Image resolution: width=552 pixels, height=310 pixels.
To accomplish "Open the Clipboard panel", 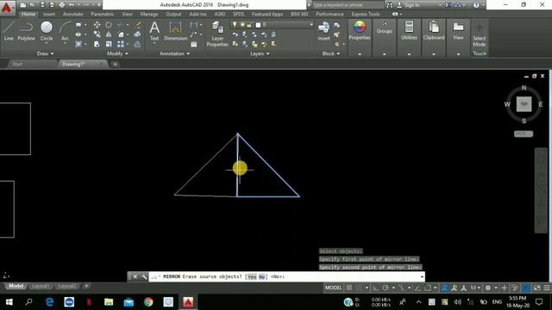I will [x=434, y=30].
